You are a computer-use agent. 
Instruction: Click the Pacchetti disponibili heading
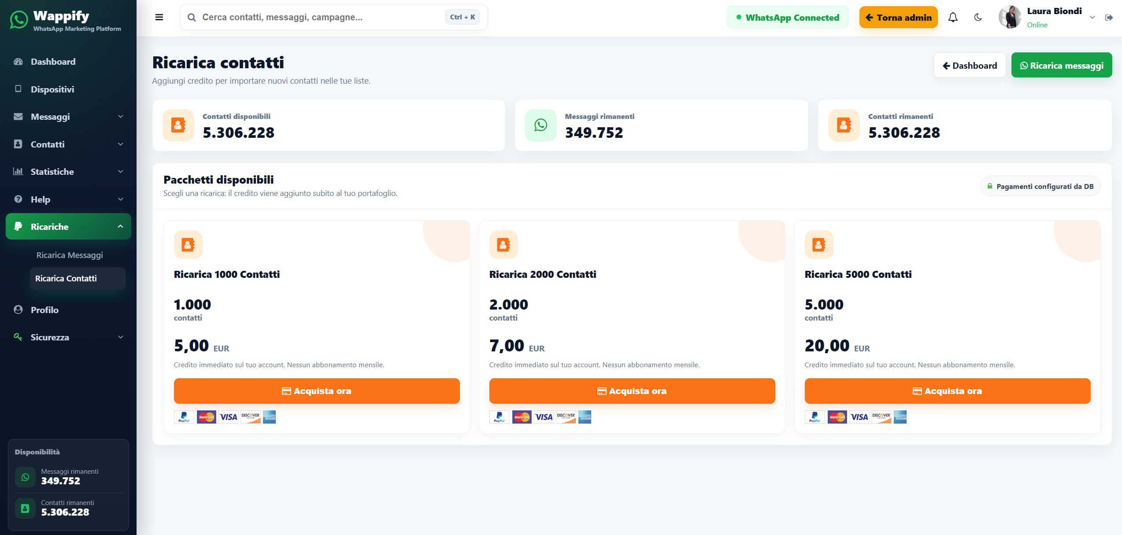(218, 180)
